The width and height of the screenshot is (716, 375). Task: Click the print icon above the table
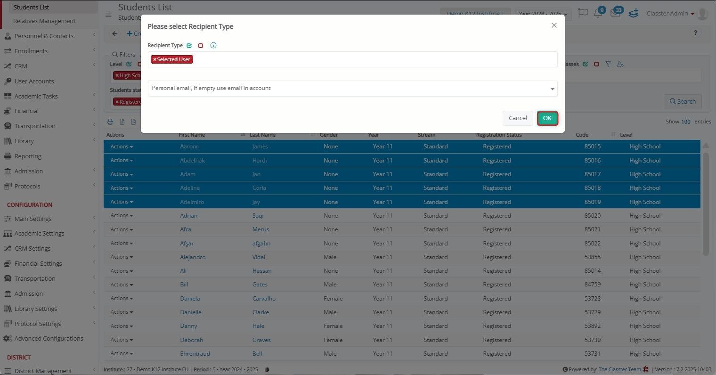coord(110,122)
